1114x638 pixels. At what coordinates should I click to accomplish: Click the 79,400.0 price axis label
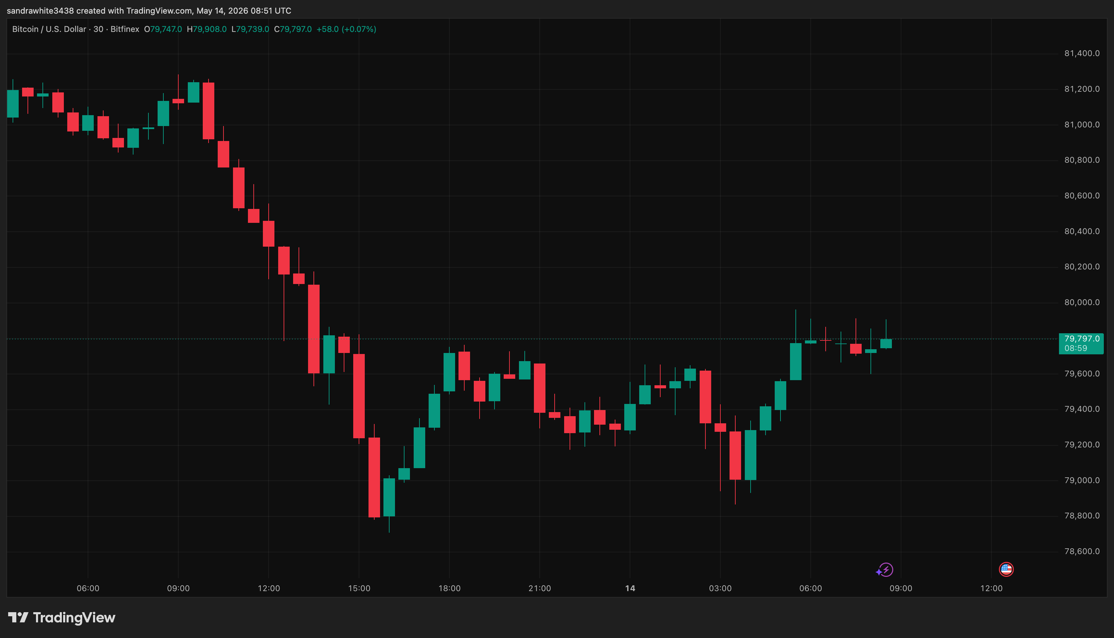pyautogui.click(x=1082, y=409)
